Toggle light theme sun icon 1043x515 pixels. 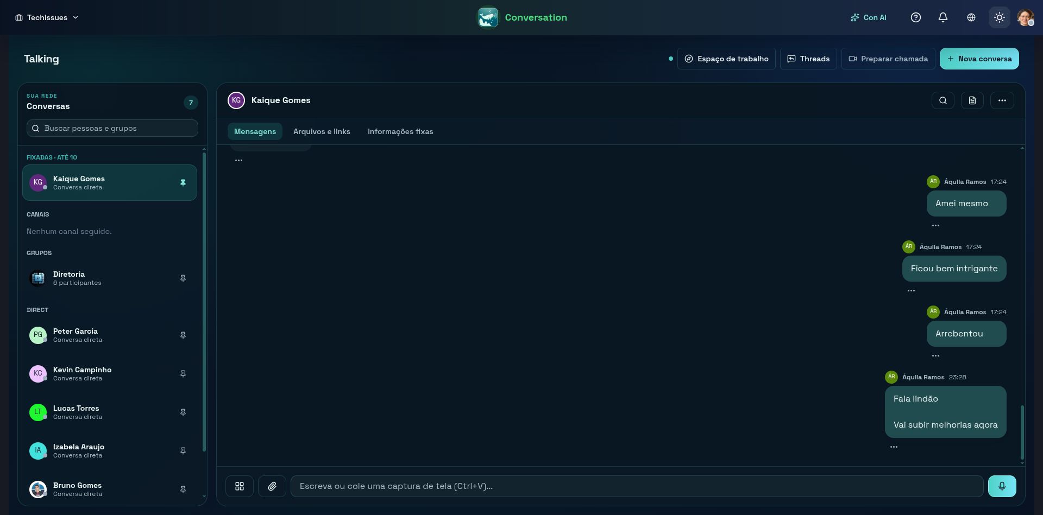[1000, 17]
